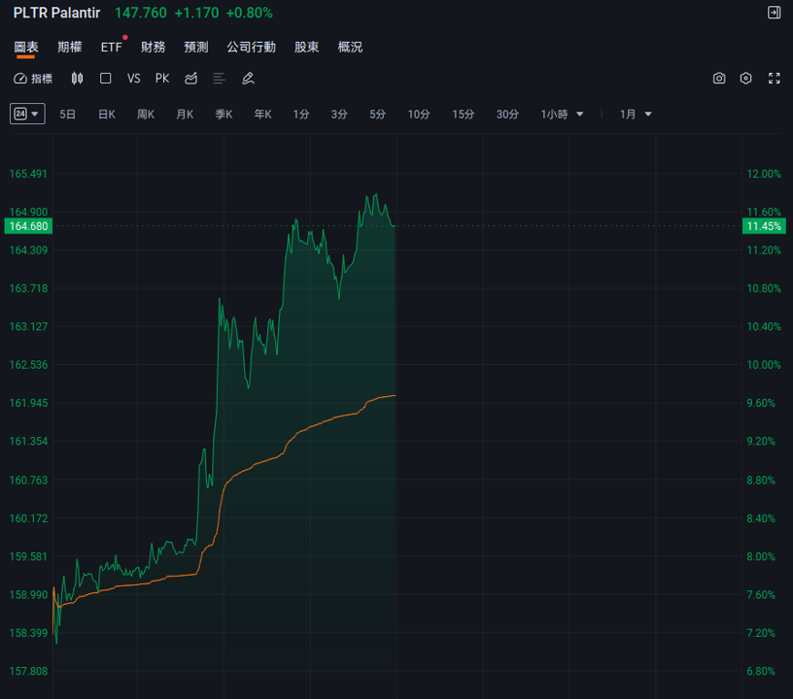Open the 股東 tab
The height and width of the screenshot is (699, 793).
(306, 47)
